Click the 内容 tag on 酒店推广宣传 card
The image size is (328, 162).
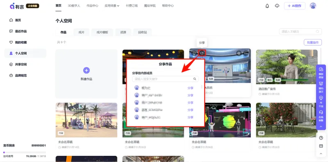click(x=261, y=80)
